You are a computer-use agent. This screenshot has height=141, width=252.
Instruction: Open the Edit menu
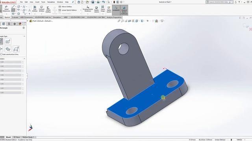tap(26, 2)
